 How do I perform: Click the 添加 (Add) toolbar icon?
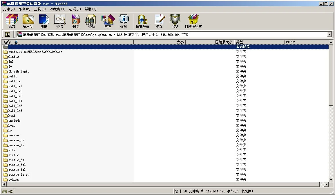tap(12, 21)
